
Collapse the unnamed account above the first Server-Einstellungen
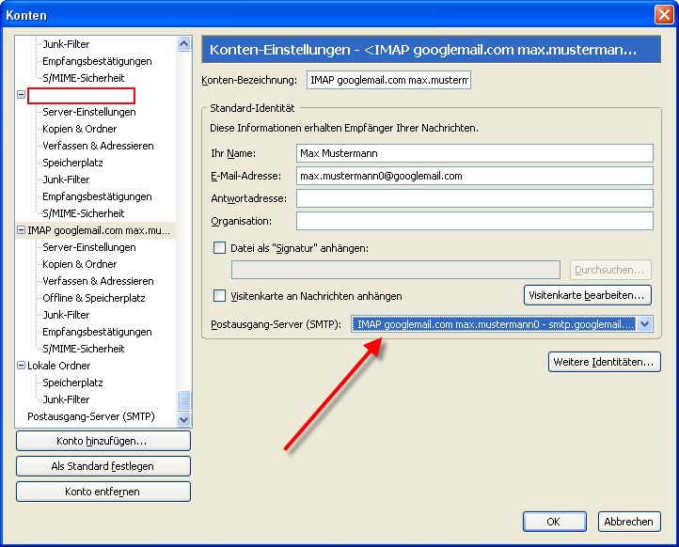[21, 94]
